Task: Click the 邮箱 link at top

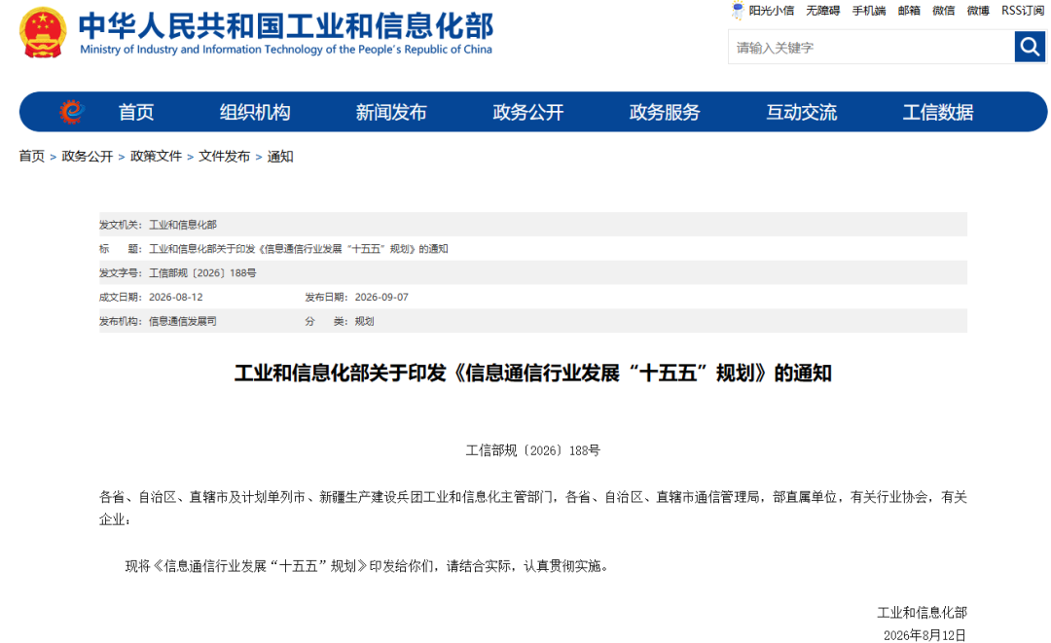Action: point(909,10)
